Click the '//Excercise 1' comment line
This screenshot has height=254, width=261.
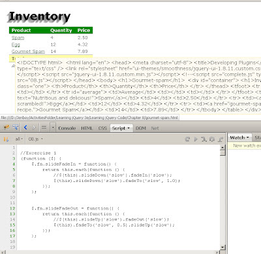(38, 153)
